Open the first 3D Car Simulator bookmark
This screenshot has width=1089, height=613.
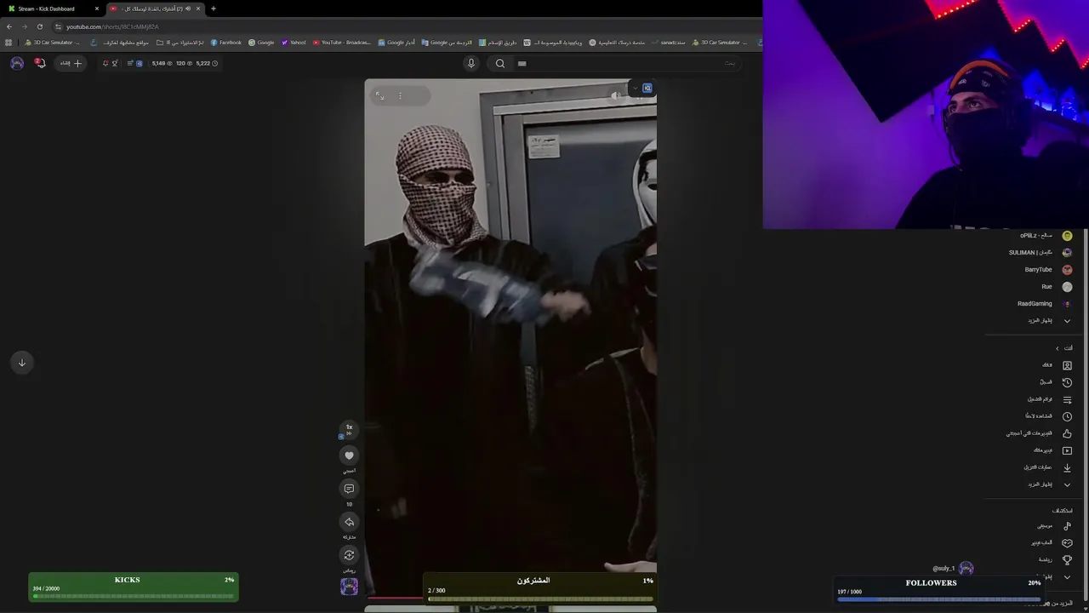pyautogui.click(x=53, y=43)
